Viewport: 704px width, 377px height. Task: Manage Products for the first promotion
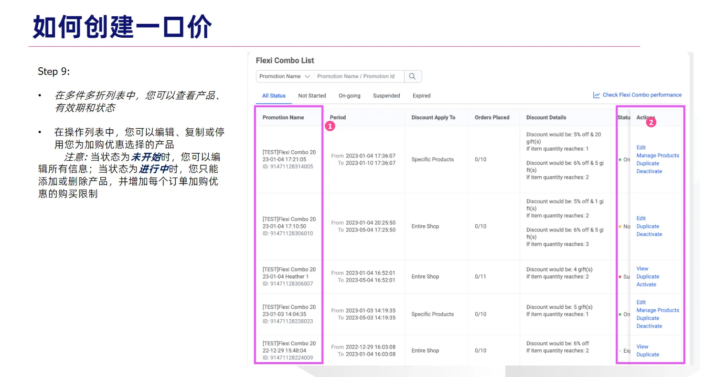(658, 155)
